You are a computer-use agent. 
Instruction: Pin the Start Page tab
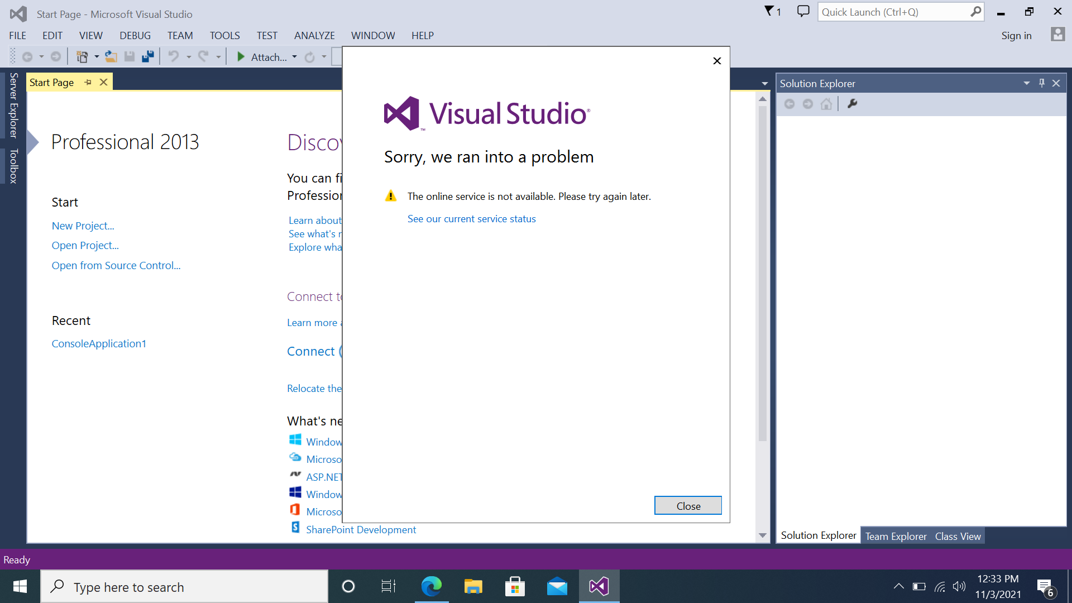point(88,82)
